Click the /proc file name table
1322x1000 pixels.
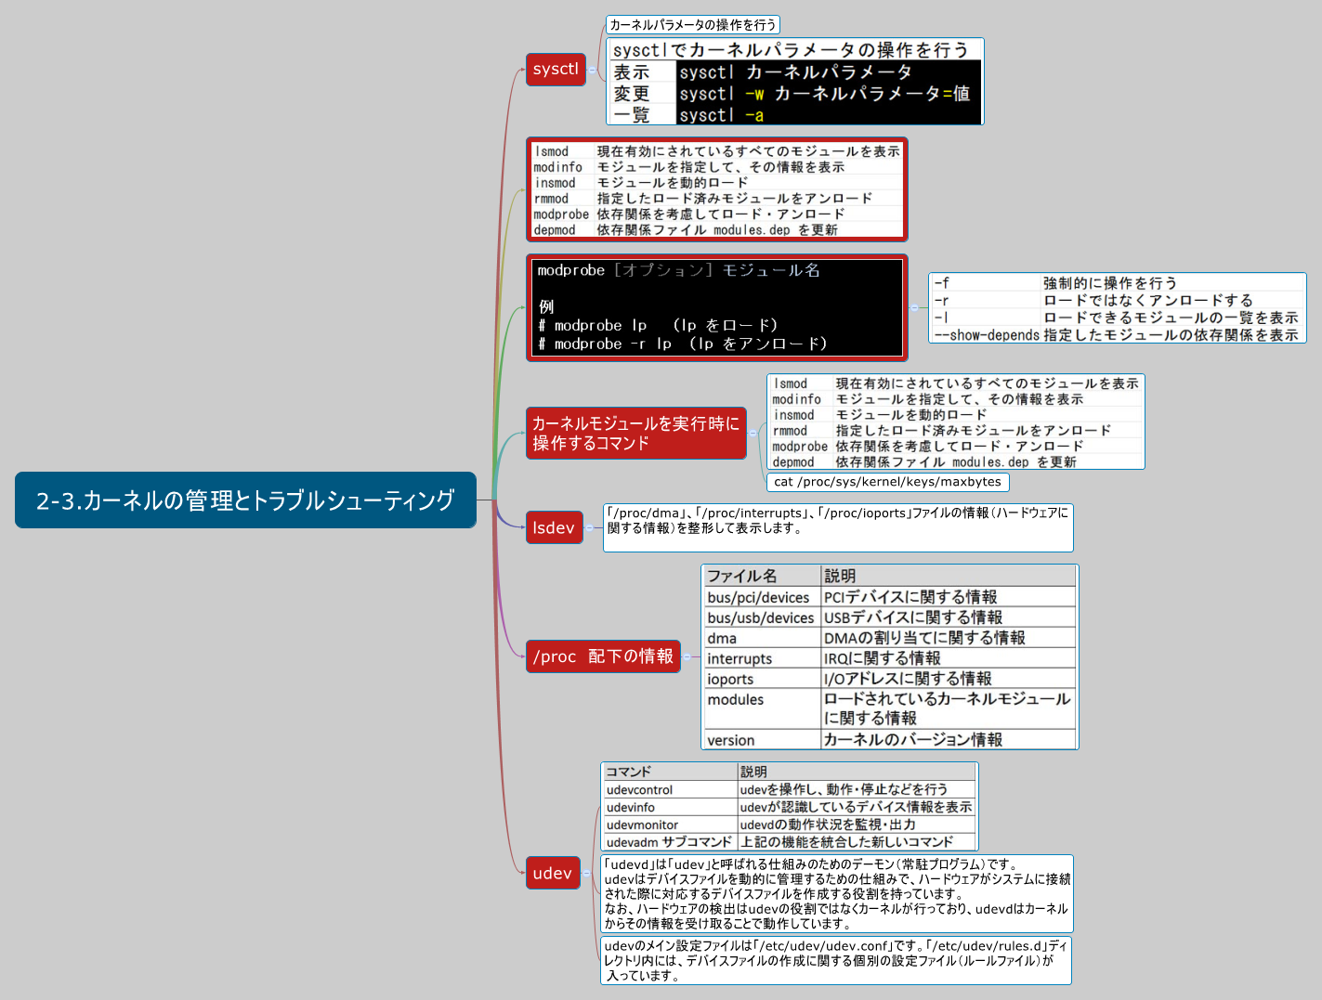pyautogui.click(x=889, y=656)
